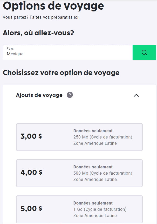Open the help icon beside Ajouts de voyage
157x224 pixels.
click(x=70, y=95)
